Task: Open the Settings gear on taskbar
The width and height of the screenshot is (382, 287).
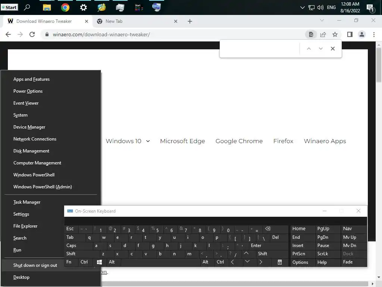Action: pyautogui.click(x=83, y=7)
